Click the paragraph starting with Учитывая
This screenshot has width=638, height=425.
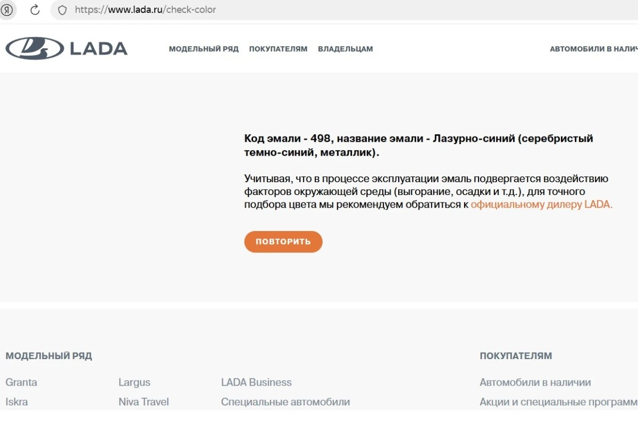pos(429,191)
